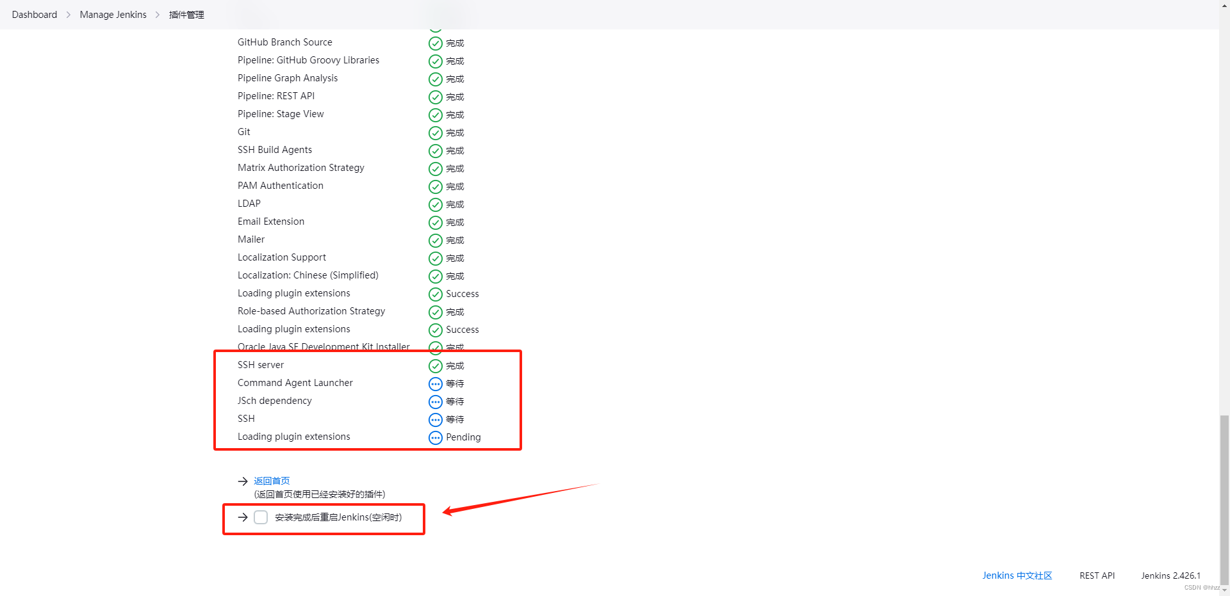Click the Pipeline Graph Analysis text
This screenshot has width=1230, height=596.
(x=288, y=78)
